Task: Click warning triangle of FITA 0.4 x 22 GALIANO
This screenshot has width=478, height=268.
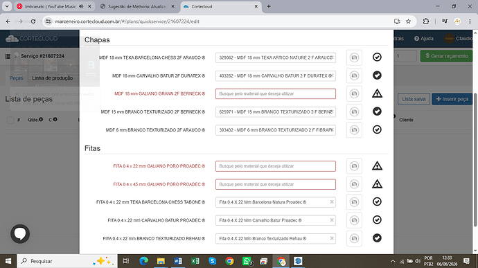Action: pyautogui.click(x=377, y=166)
